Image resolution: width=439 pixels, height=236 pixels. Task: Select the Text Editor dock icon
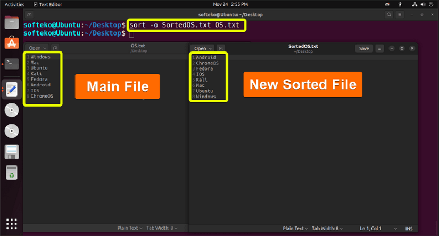pyautogui.click(x=12, y=89)
